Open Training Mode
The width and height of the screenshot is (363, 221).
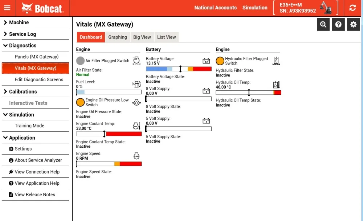click(x=35, y=126)
